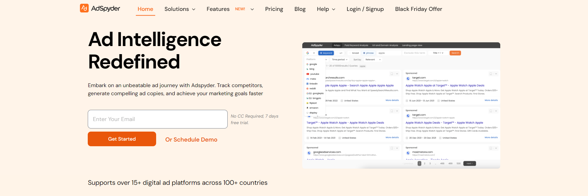The width and height of the screenshot is (588, 196).
Task: Click the Or Schedule Demo link
Action: pyautogui.click(x=191, y=140)
